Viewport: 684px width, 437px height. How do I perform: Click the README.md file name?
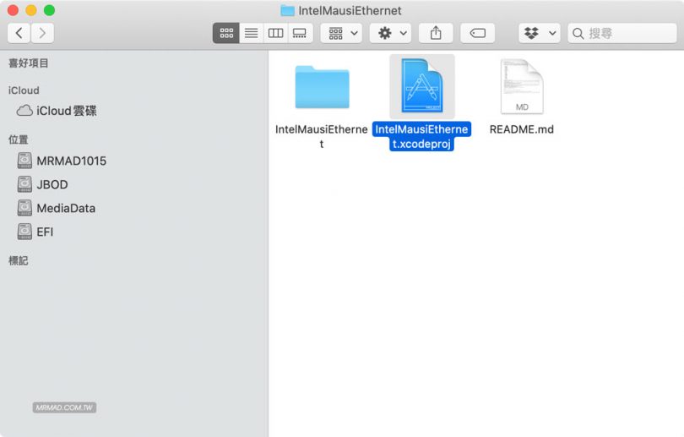point(522,129)
